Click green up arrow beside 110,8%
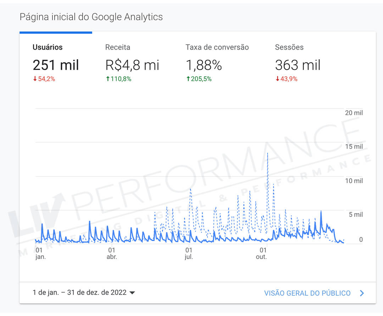 [107, 79]
